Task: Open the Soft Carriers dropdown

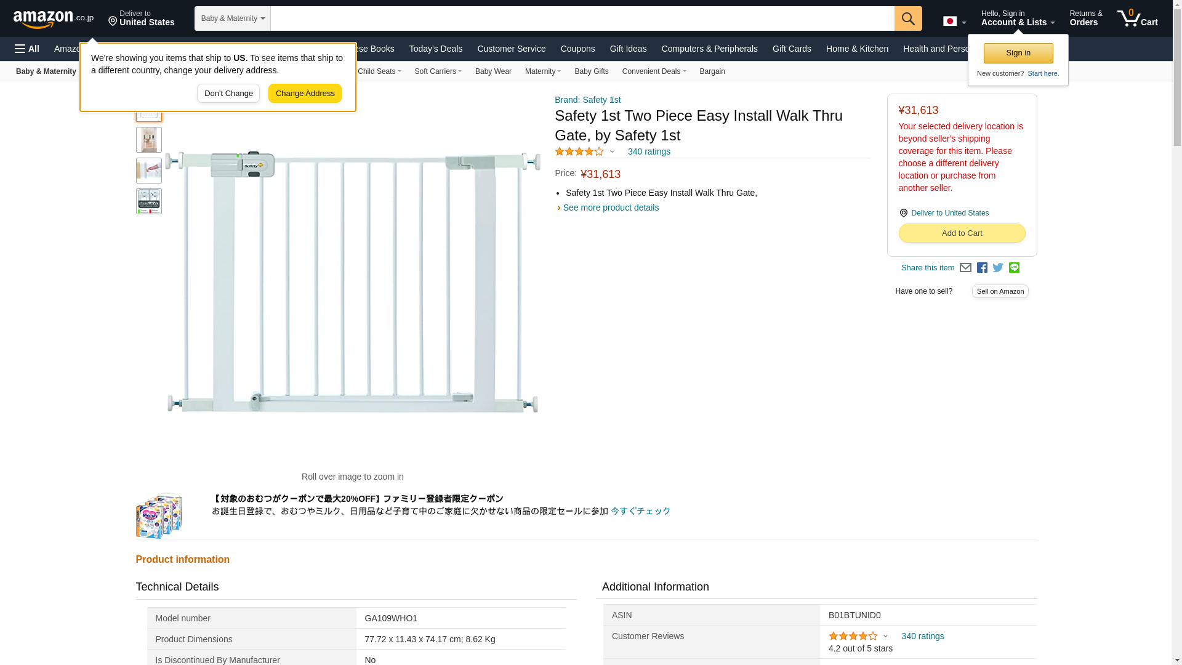Action: [x=438, y=71]
